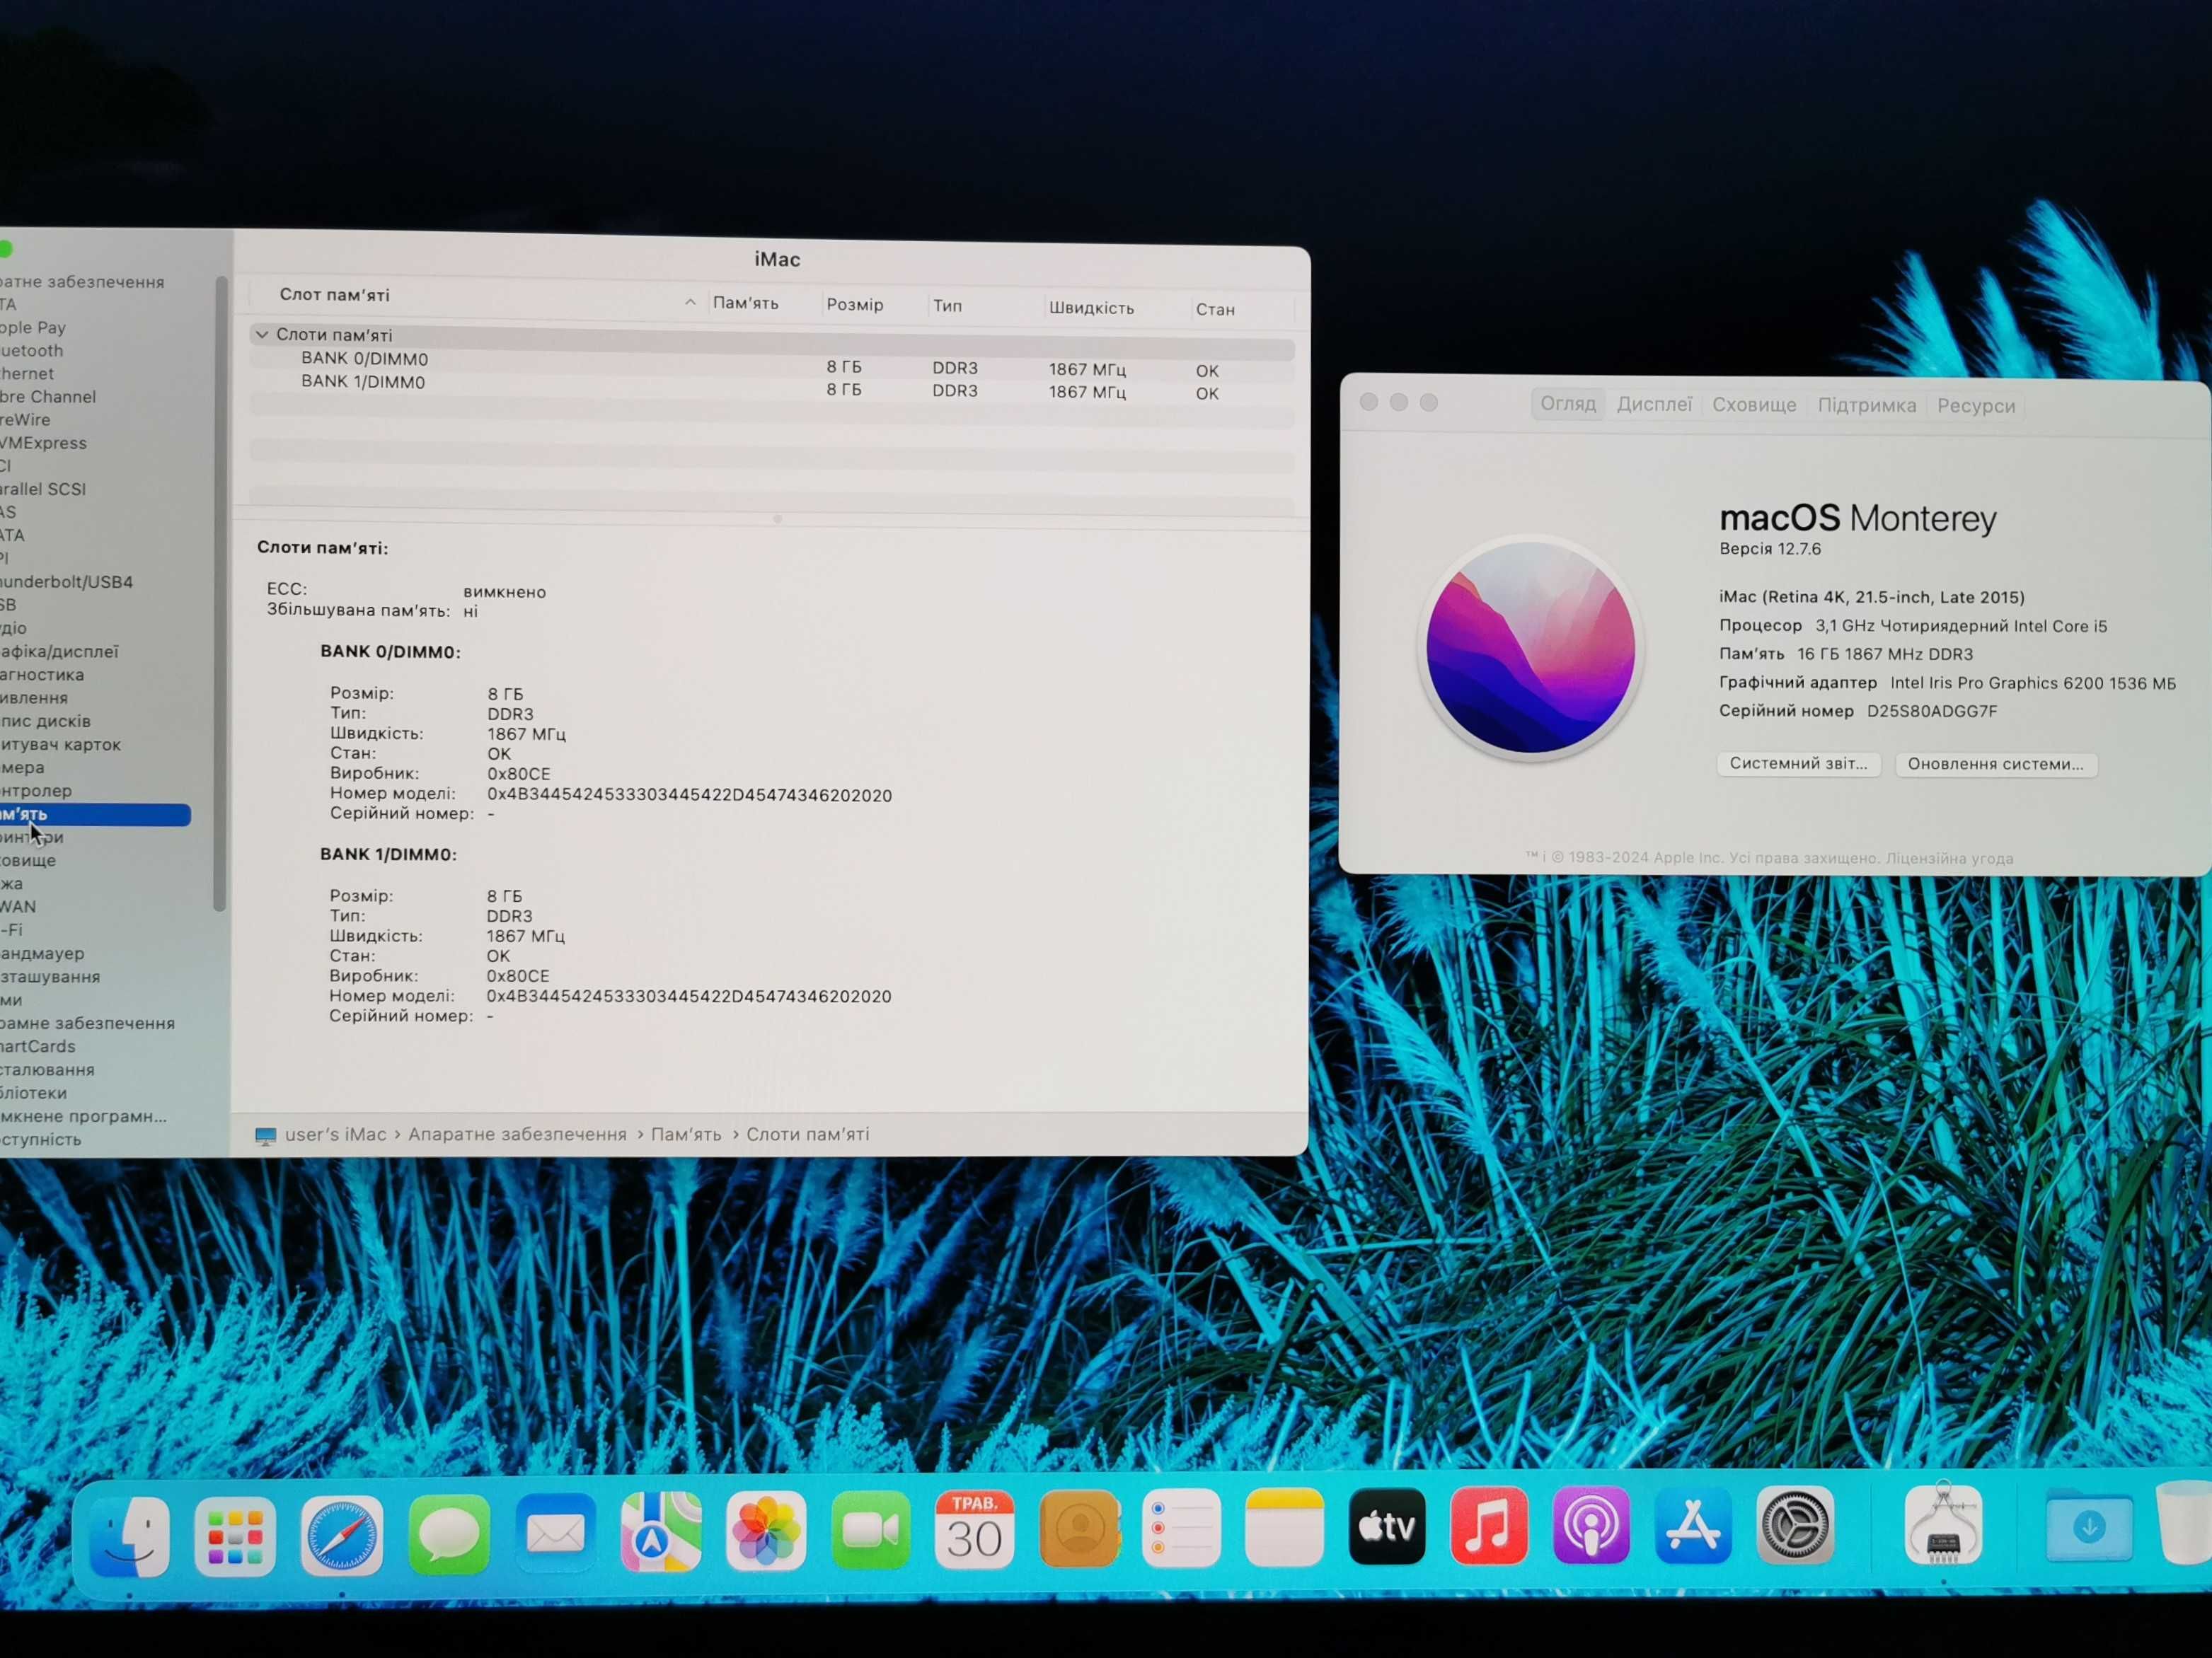Click the Апаратне забезпечення breadcrumb in the path bar
Viewport: 2212px width, 1658px height.
point(517,1135)
